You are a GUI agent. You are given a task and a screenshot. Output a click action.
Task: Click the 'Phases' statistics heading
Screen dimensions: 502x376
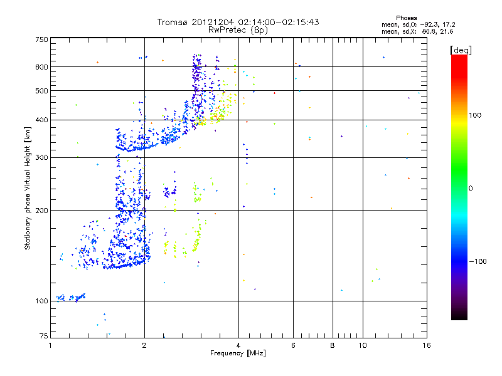pyautogui.click(x=406, y=18)
